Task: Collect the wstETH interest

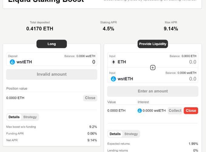Action: pyautogui.click(x=175, y=111)
